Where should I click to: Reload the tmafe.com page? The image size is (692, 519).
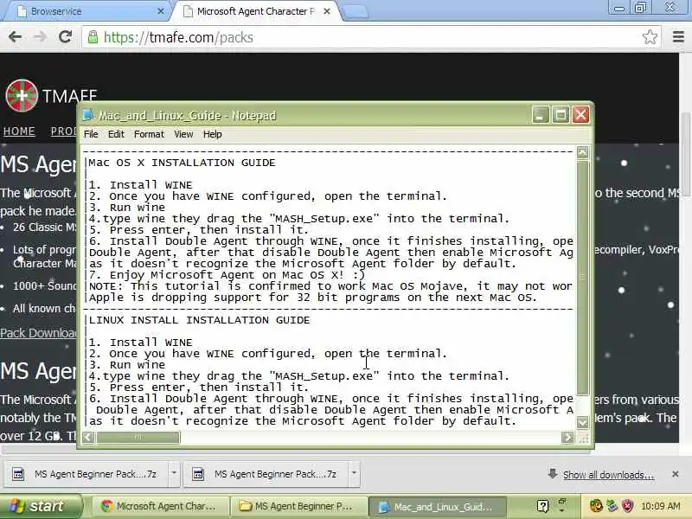66,36
